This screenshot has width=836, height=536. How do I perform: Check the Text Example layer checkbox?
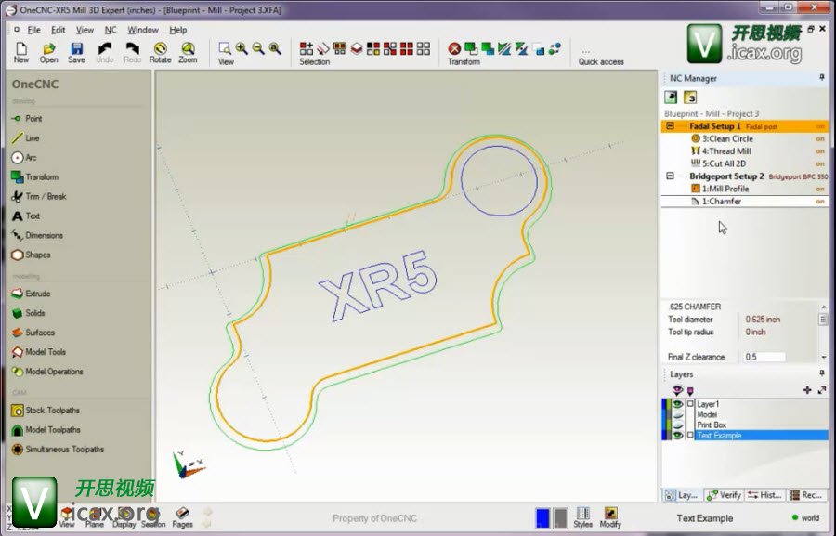point(690,435)
